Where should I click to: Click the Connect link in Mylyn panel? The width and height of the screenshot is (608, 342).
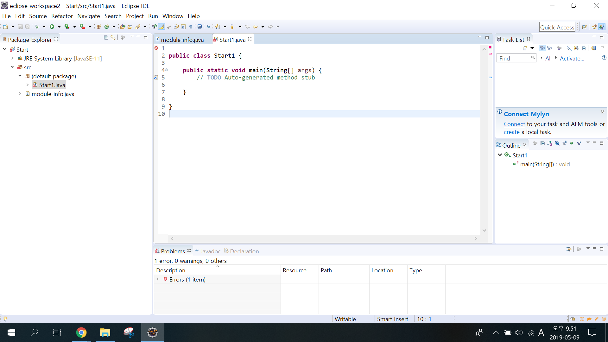click(514, 124)
